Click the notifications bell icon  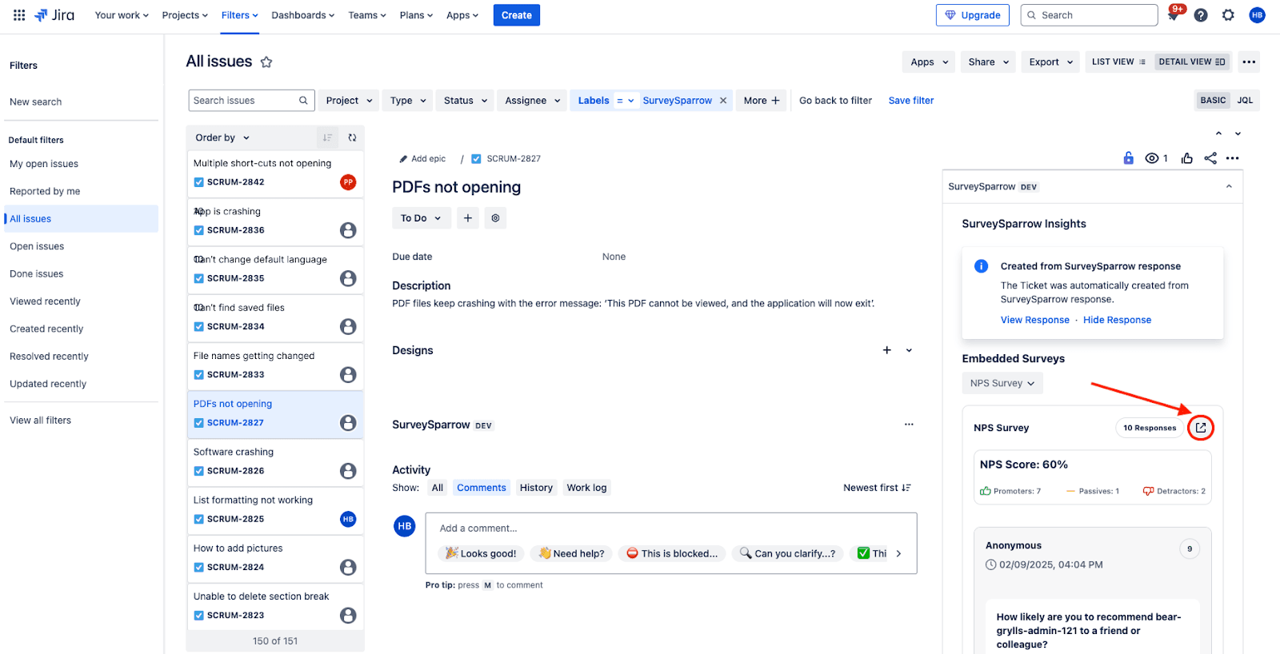[1173, 15]
